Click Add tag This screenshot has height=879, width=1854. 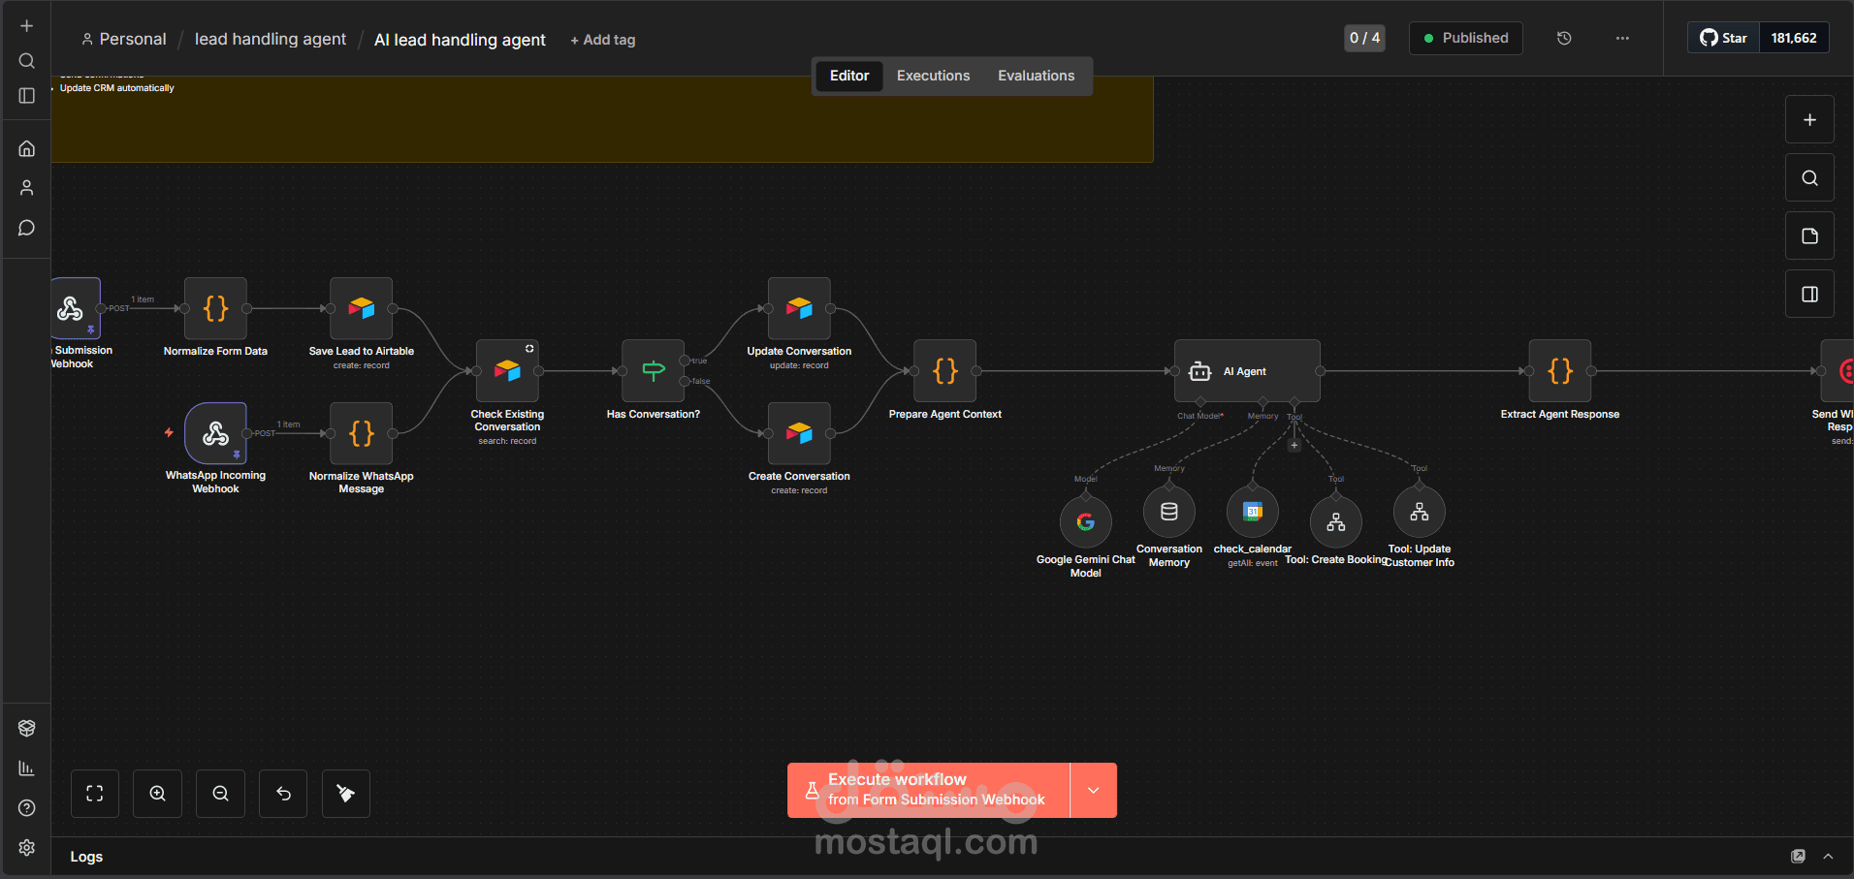coord(602,40)
